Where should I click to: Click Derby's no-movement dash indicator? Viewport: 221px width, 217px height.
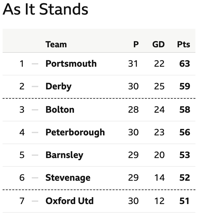click(35, 86)
